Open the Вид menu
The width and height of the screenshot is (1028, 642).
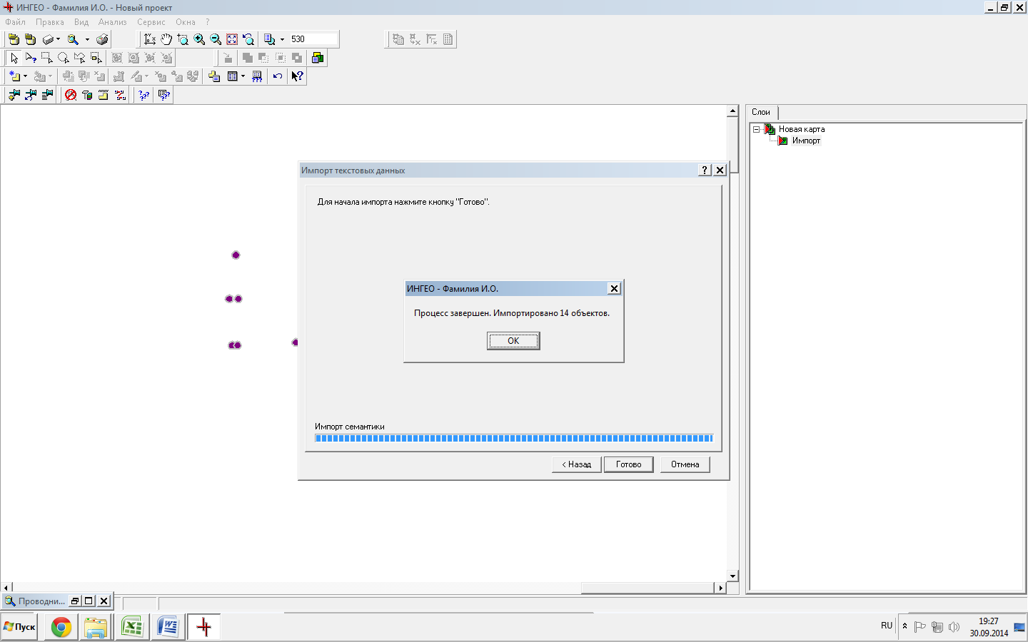click(x=81, y=22)
